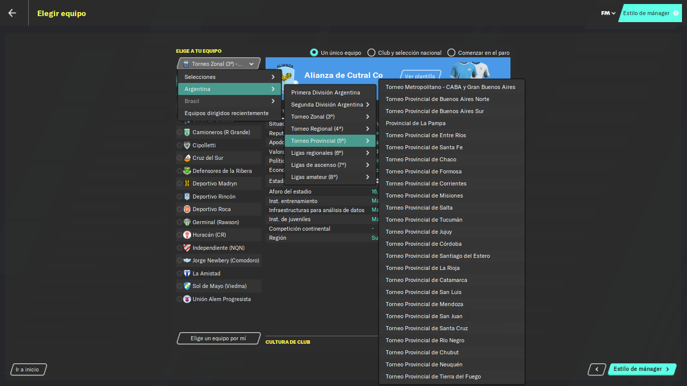Select radio button for Deportivo Madryn
This screenshot has width=687, height=386.
[x=180, y=183]
